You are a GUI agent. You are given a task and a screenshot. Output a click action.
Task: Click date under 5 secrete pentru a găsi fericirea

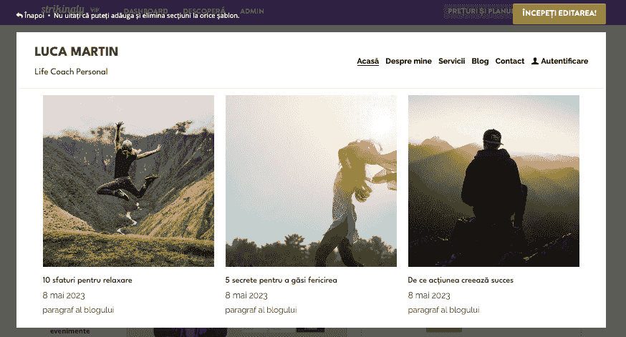(246, 296)
